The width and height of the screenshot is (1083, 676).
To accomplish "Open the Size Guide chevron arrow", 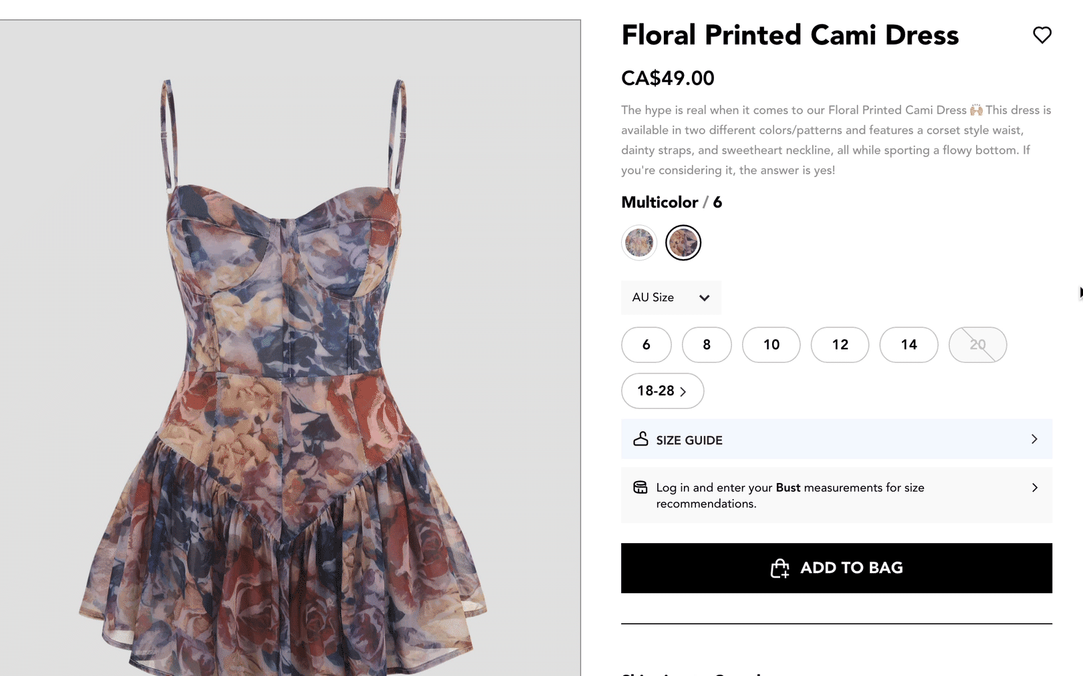I will pos(1034,439).
